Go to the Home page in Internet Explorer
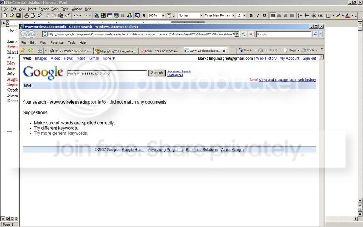This screenshot has width=363, height=227. click(x=245, y=50)
